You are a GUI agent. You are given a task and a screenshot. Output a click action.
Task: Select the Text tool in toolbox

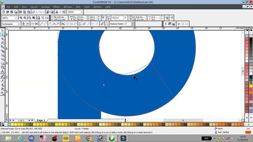coord(2,71)
